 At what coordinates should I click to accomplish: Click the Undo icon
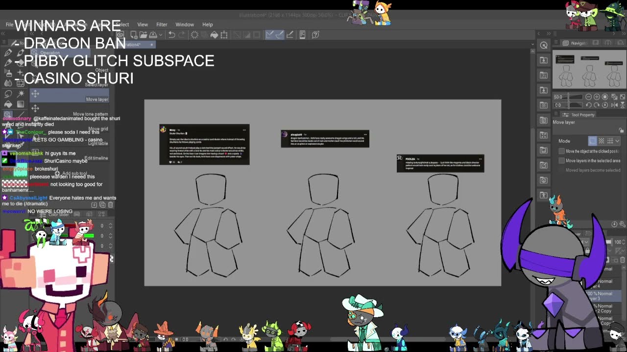171,35
